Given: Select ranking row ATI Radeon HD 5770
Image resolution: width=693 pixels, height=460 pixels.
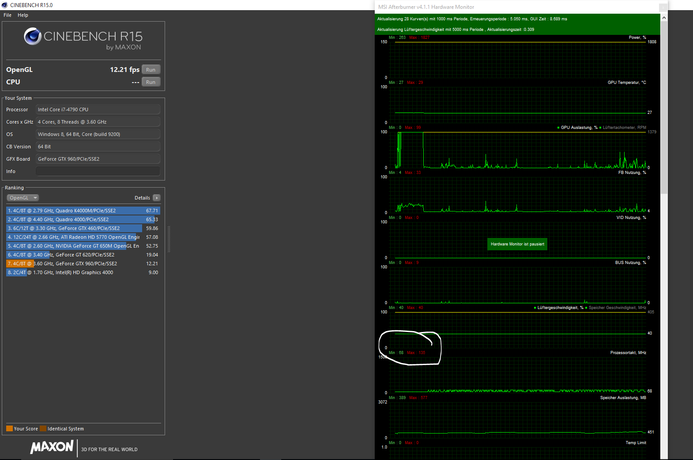Looking at the screenshot, I should [x=83, y=237].
